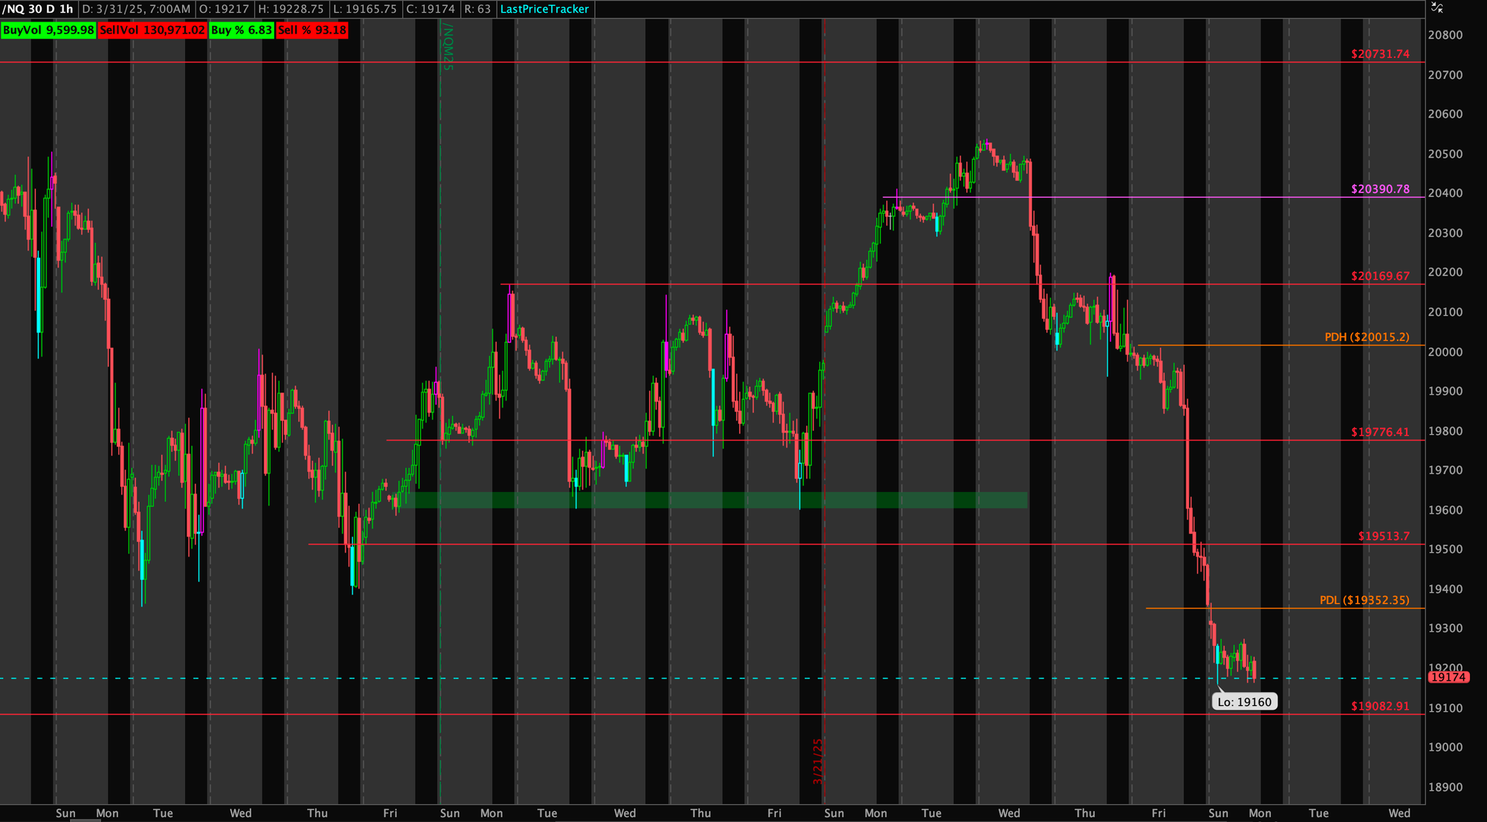Click the $19776.41 horizontal level label
This screenshot has width=1487, height=822.
pos(1379,433)
